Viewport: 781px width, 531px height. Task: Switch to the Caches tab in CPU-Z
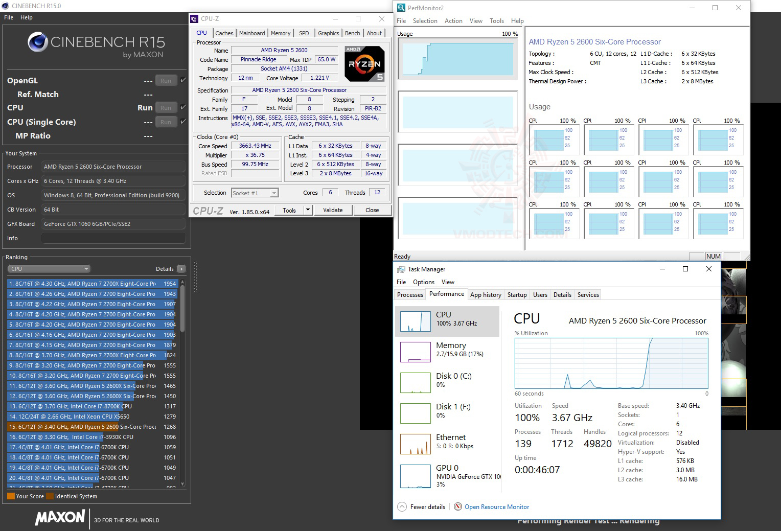click(x=224, y=33)
